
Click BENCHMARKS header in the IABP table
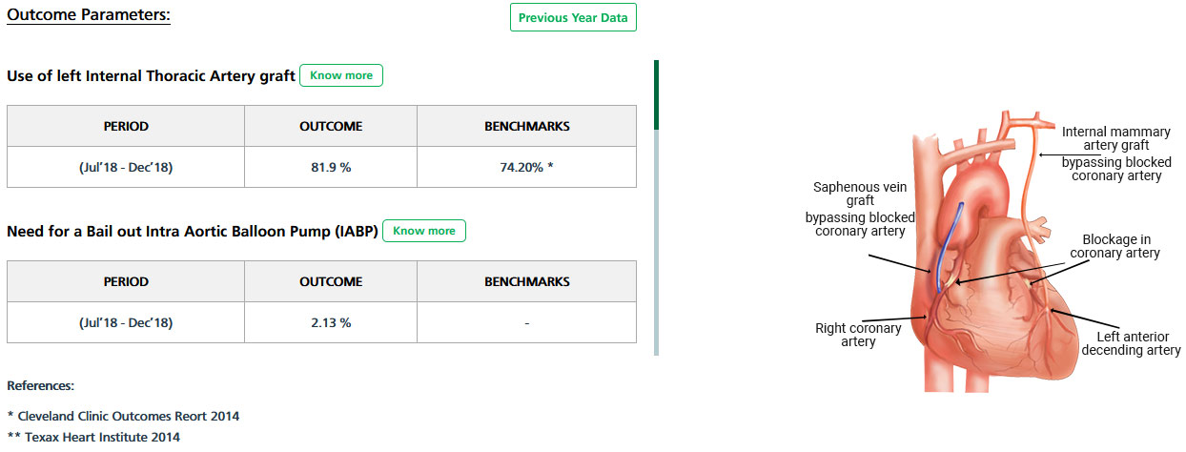click(526, 281)
